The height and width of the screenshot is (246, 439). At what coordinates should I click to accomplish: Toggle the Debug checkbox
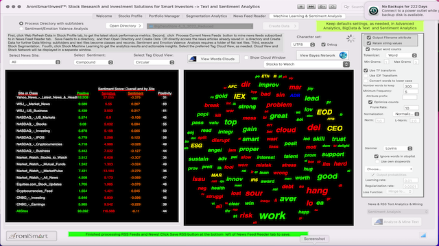coord(323,44)
